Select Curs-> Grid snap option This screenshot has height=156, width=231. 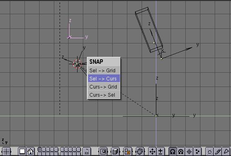[104, 87]
